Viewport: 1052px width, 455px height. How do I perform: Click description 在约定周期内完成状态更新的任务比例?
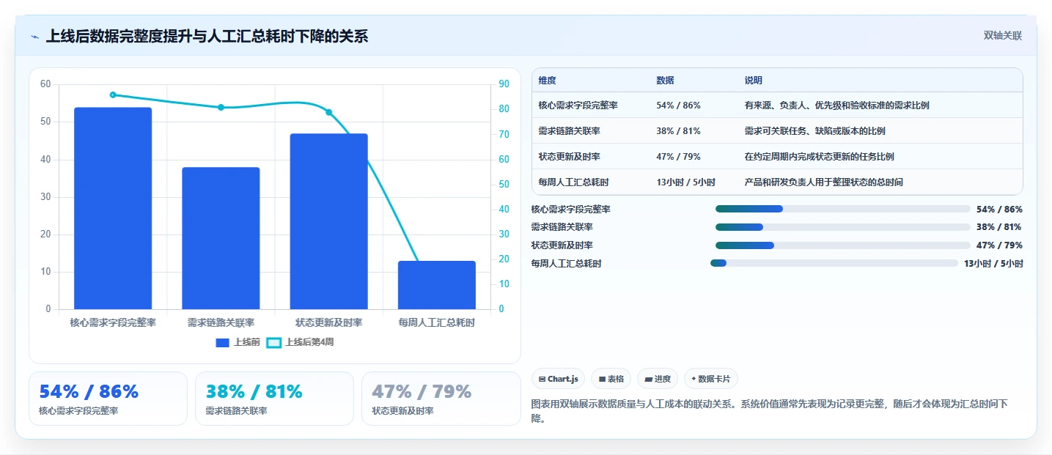[819, 157]
